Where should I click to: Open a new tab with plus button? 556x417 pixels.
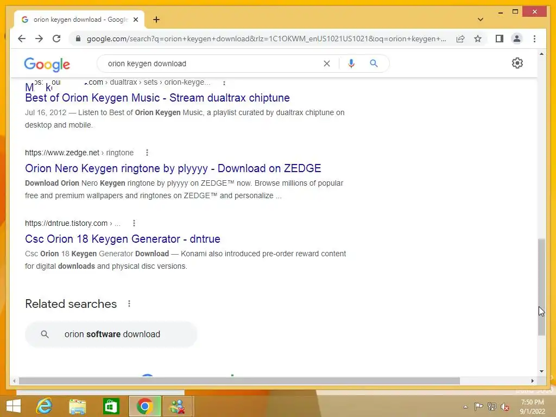156,20
